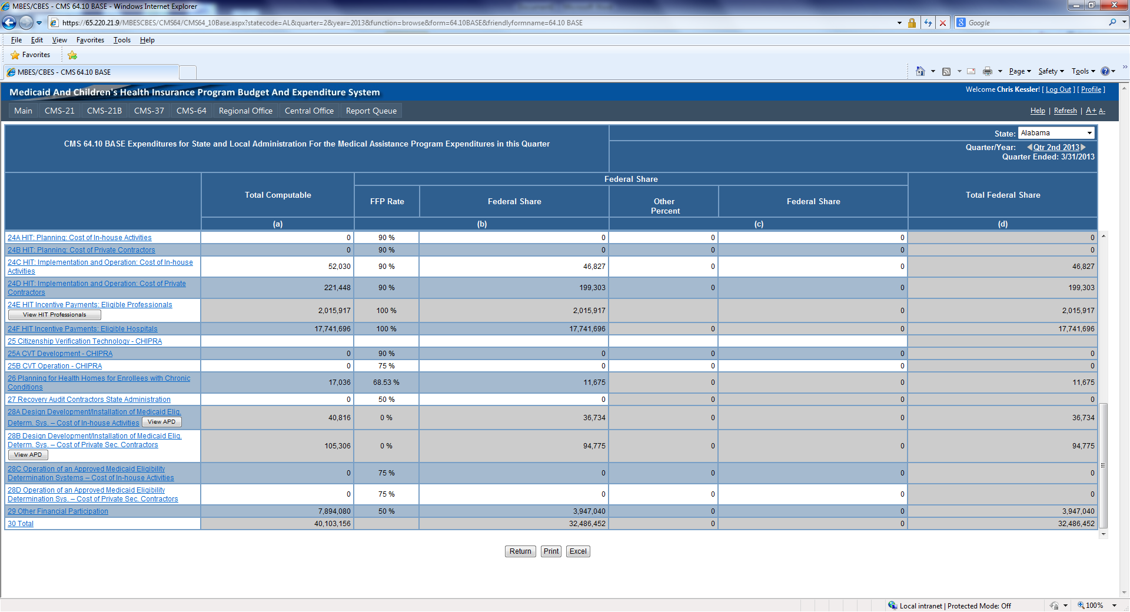Expand the Safety dropdown menu
This screenshot has width=1130, height=612.
tap(1051, 71)
